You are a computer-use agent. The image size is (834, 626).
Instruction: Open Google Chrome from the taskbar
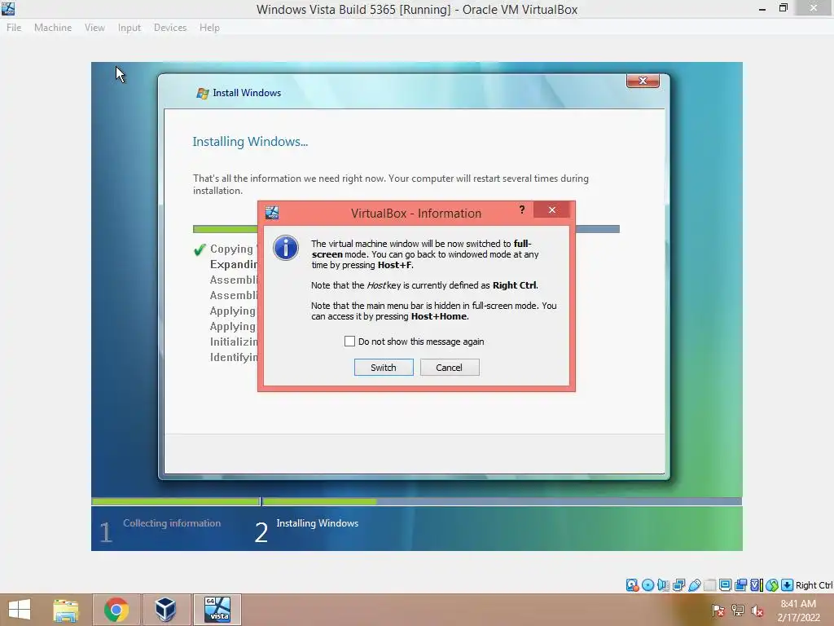[x=116, y=610]
